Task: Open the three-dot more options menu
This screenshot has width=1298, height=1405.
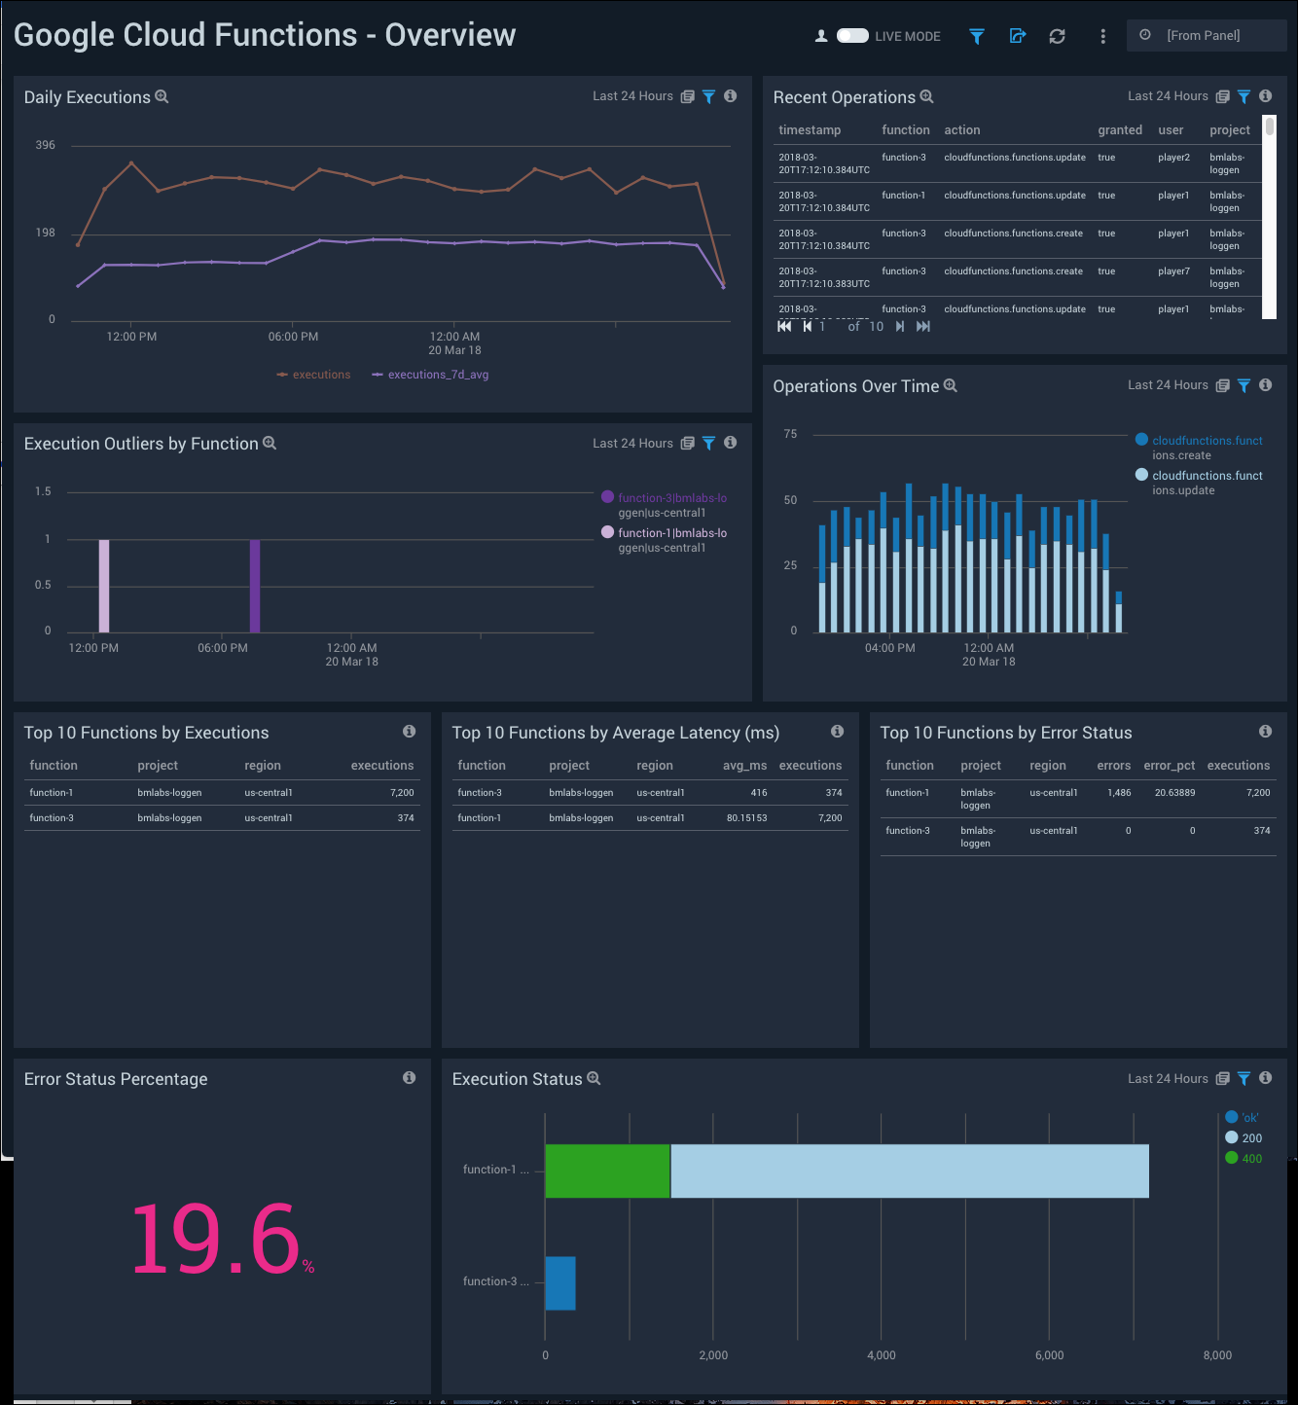Action: pos(1102,36)
